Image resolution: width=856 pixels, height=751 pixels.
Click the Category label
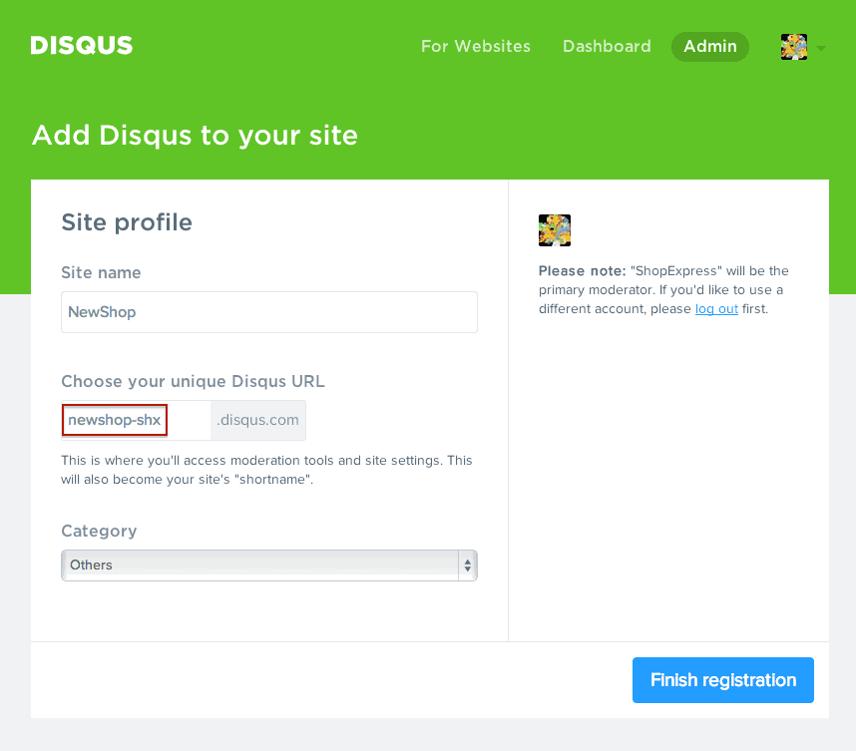point(99,531)
